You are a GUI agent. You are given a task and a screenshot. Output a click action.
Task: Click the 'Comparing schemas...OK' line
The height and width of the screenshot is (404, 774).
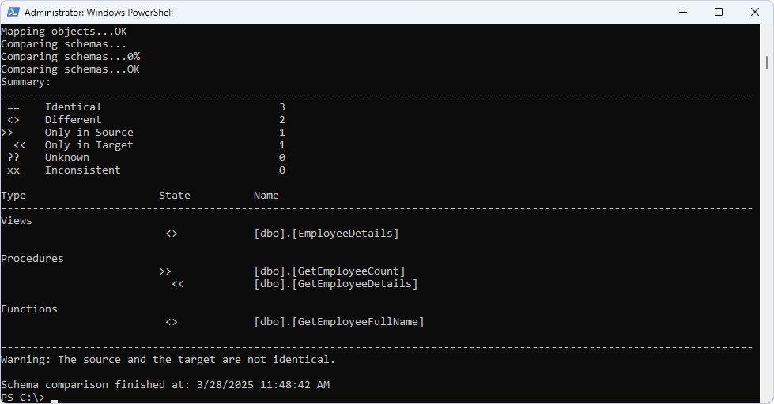(70, 69)
